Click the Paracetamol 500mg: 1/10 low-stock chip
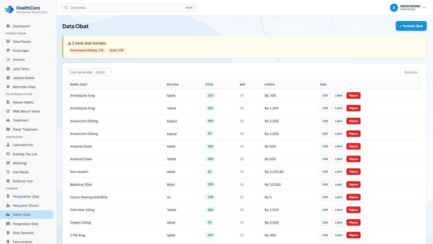 tap(87, 51)
